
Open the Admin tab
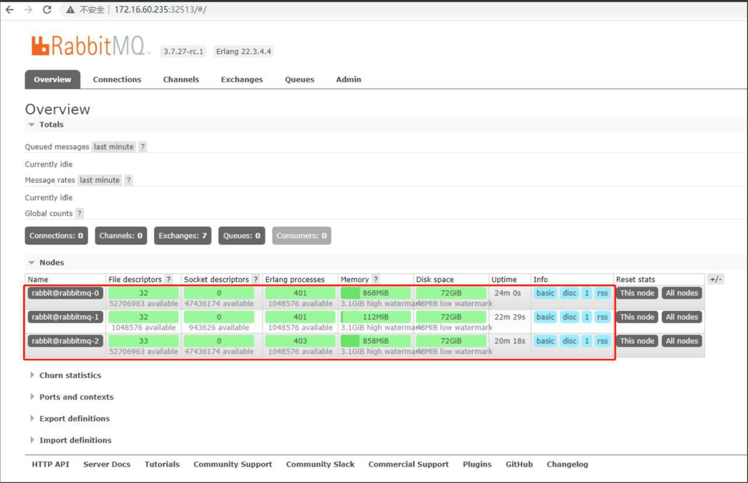pyautogui.click(x=349, y=80)
